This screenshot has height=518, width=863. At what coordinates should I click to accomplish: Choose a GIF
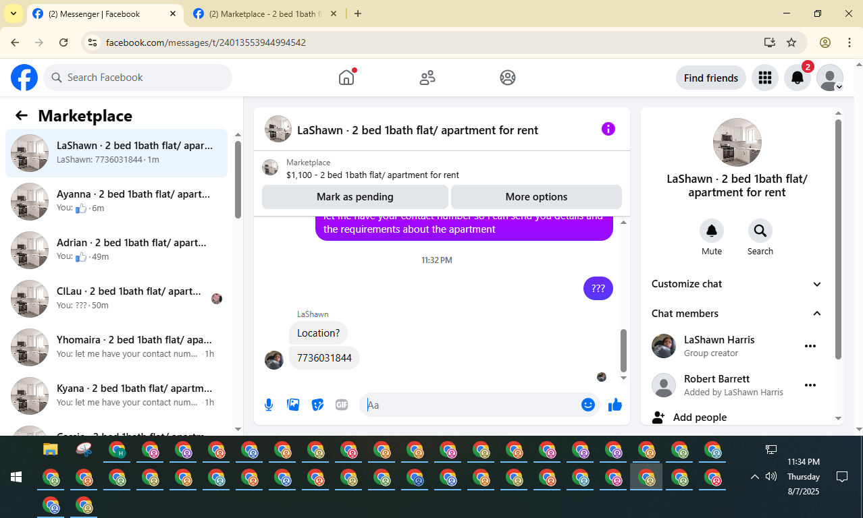342,405
